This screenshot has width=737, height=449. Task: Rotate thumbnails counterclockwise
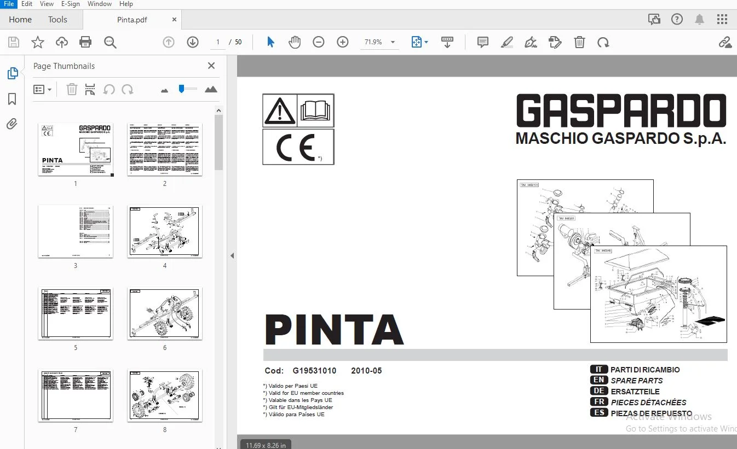tap(109, 89)
